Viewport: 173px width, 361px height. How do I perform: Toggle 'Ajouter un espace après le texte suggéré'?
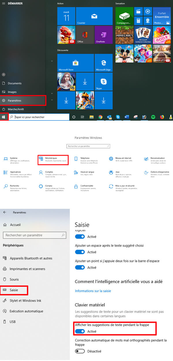[80, 252]
